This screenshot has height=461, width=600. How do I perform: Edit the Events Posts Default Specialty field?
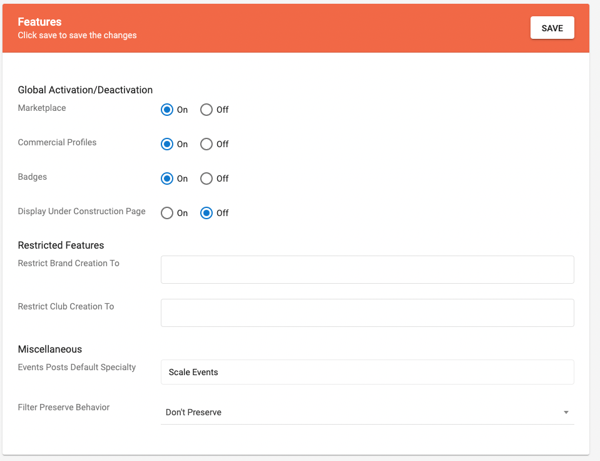coord(367,372)
